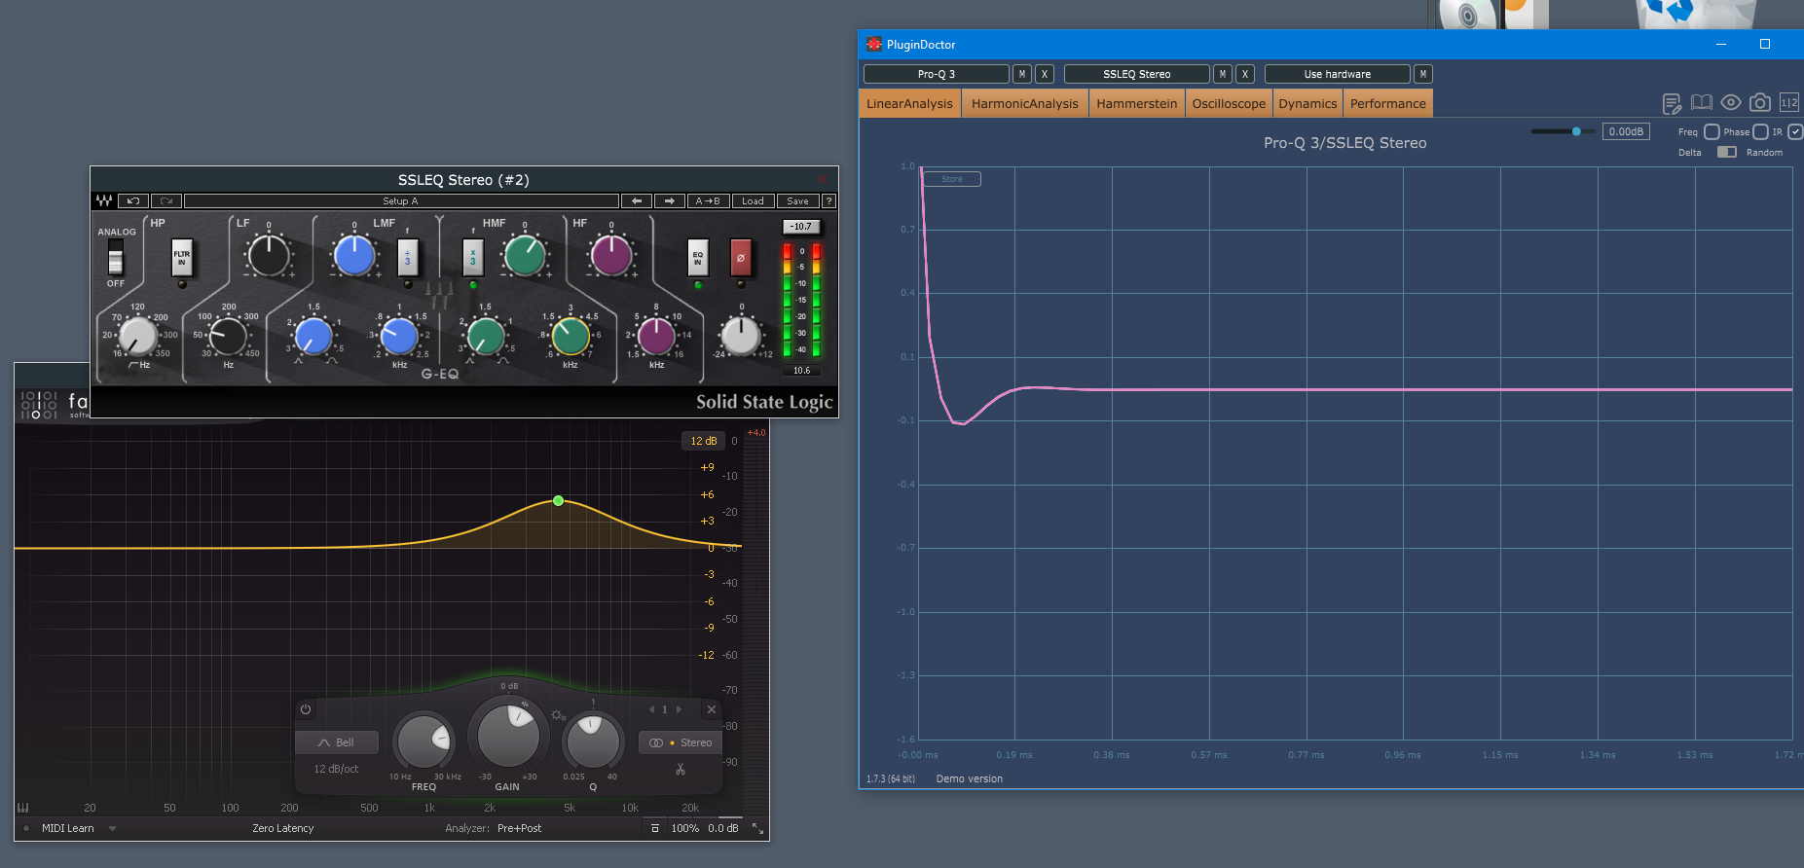Switch to the Oscilloscope tab
Screen dimensions: 1804x868
coord(1229,103)
